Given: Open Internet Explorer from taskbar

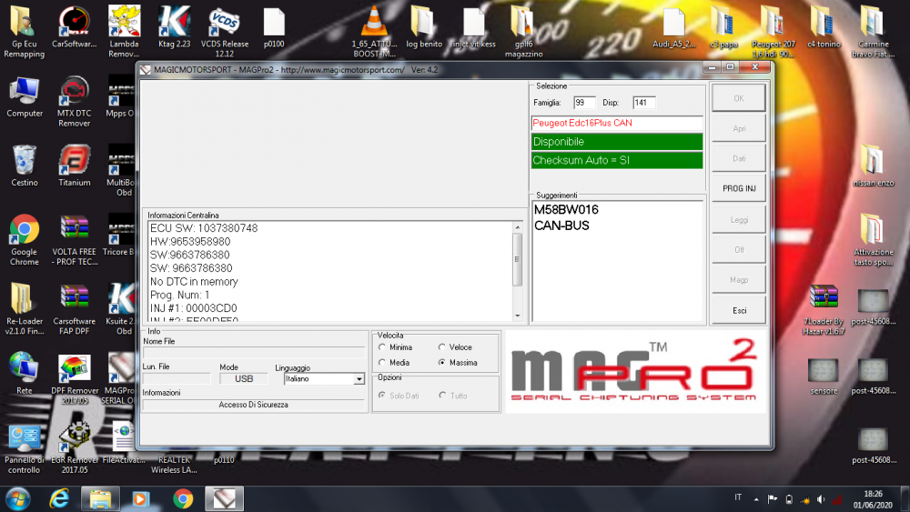Looking at the screenshot, I should click(x=59, y=498).
